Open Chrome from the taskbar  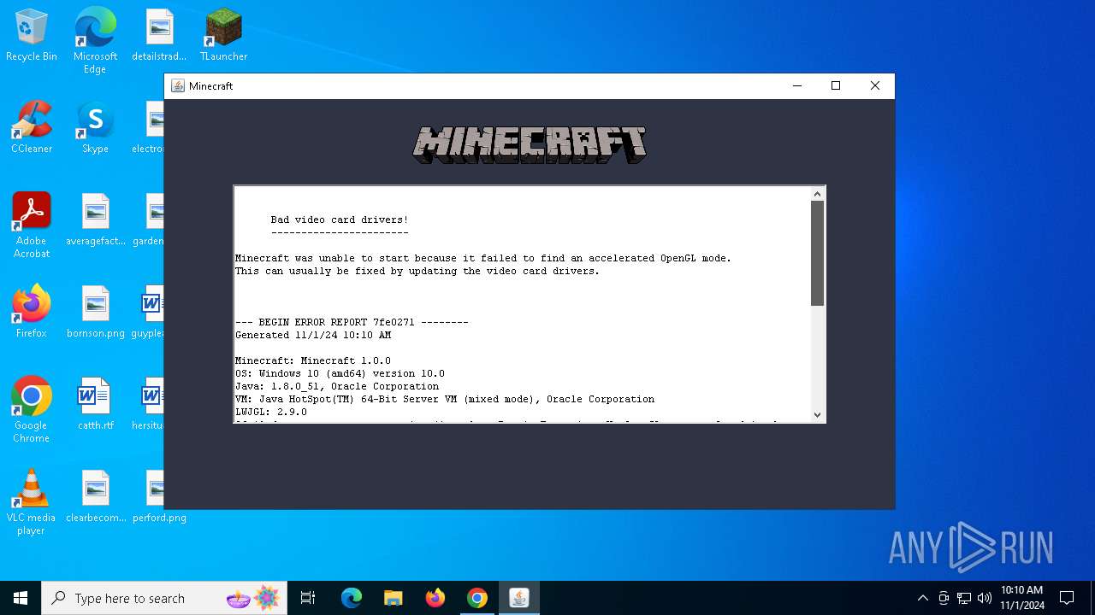pyautogui.click(x=477, y=598)
